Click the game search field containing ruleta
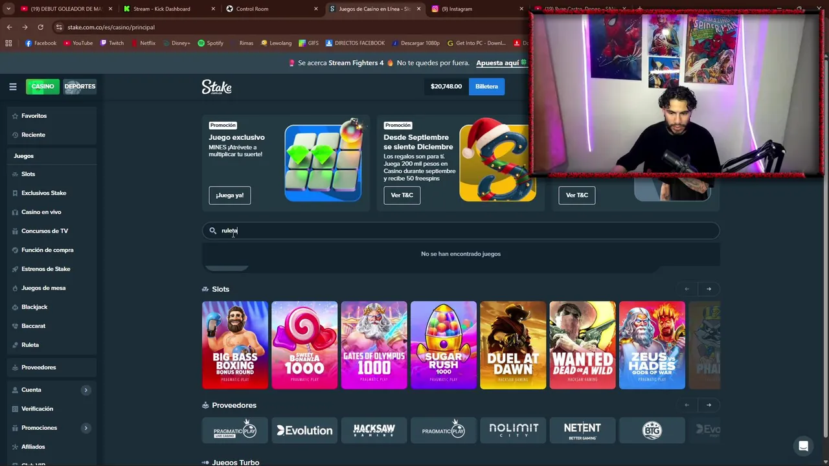This screenshot has width=829, height=466. click(460, 230)
